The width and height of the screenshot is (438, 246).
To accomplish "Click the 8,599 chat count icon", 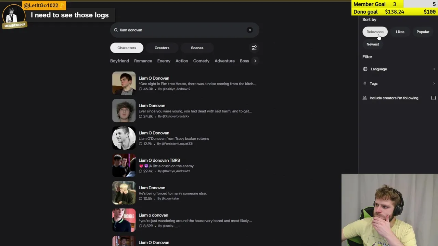I will (x=140, y=226).
